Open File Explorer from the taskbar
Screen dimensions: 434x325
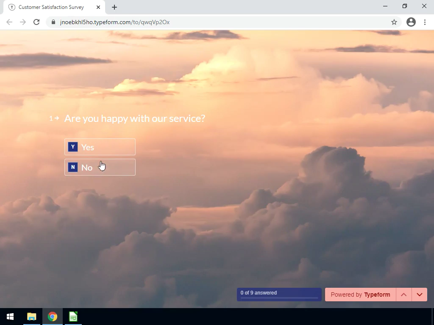pyautogui.click(x=31, y=317)
